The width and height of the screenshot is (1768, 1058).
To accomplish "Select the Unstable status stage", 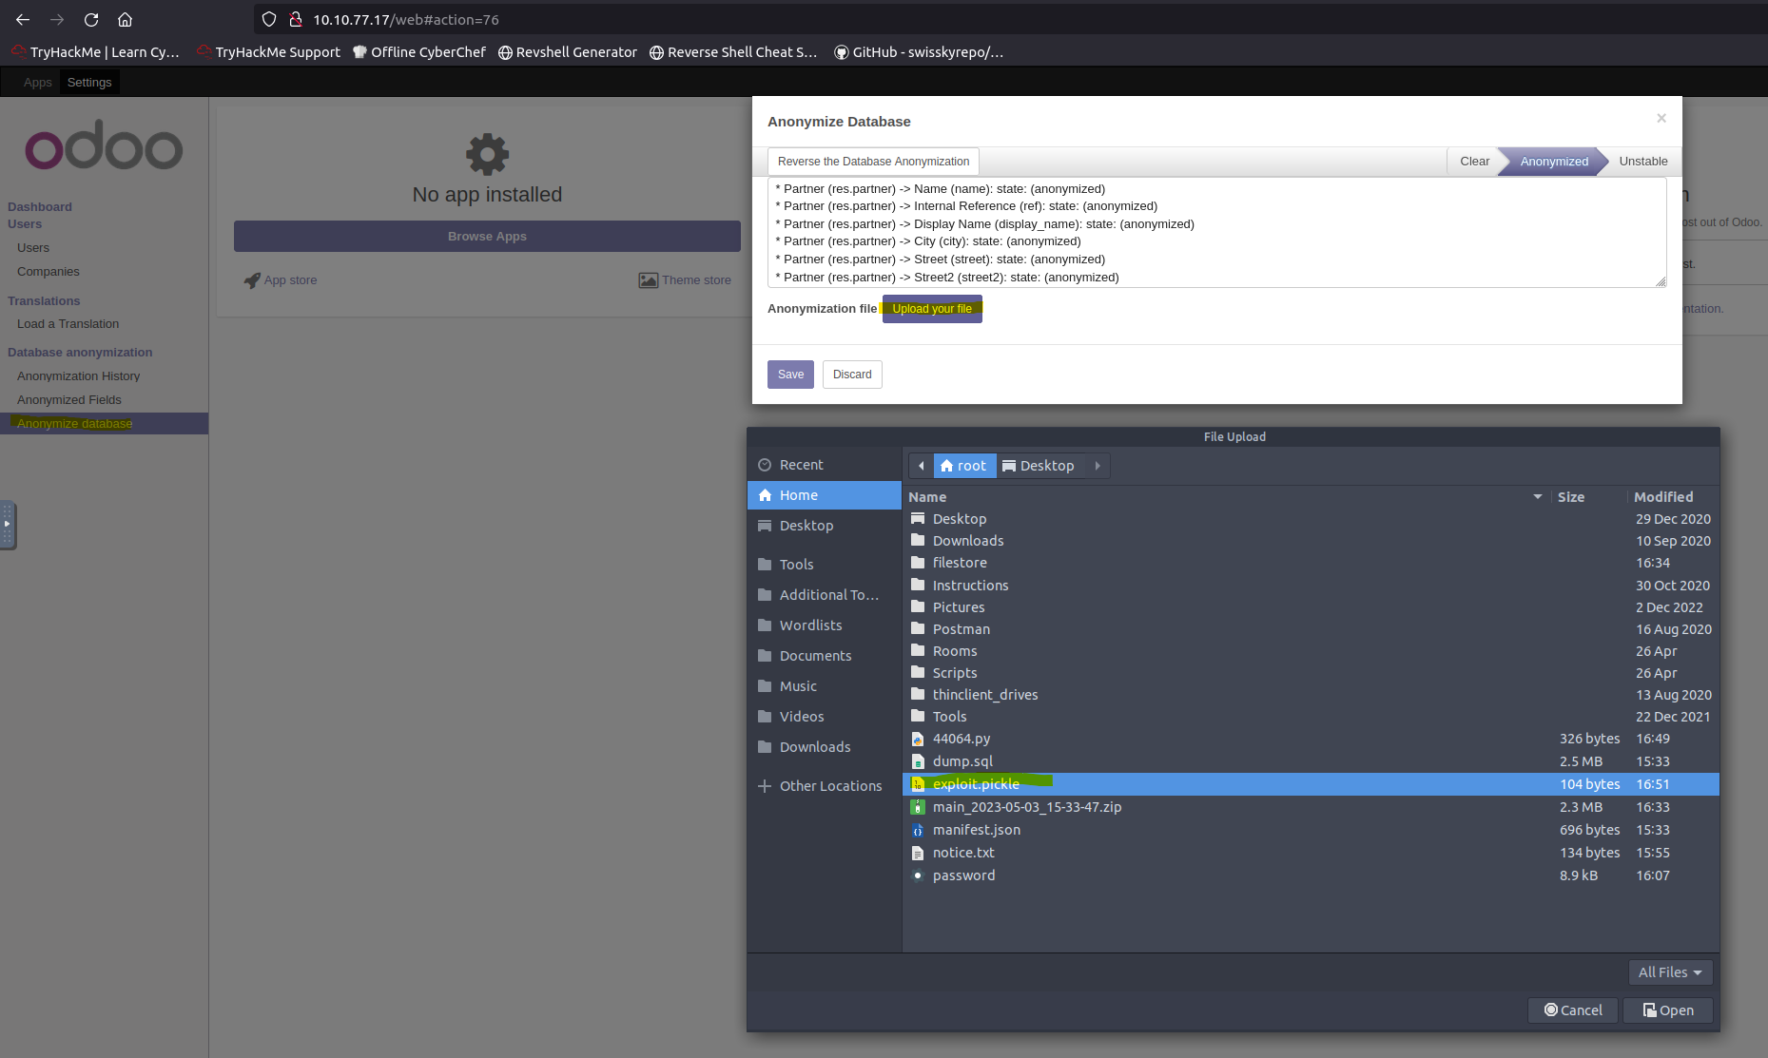I will pos(1642,162).
